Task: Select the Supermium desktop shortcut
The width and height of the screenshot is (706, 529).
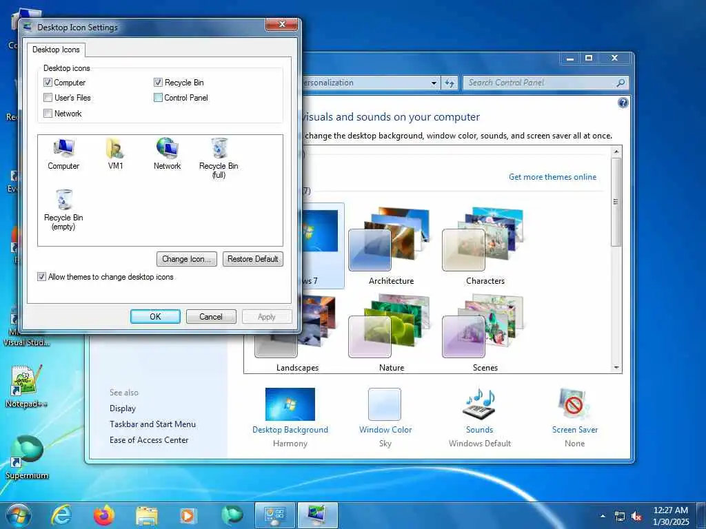Action: pos(27,457)
